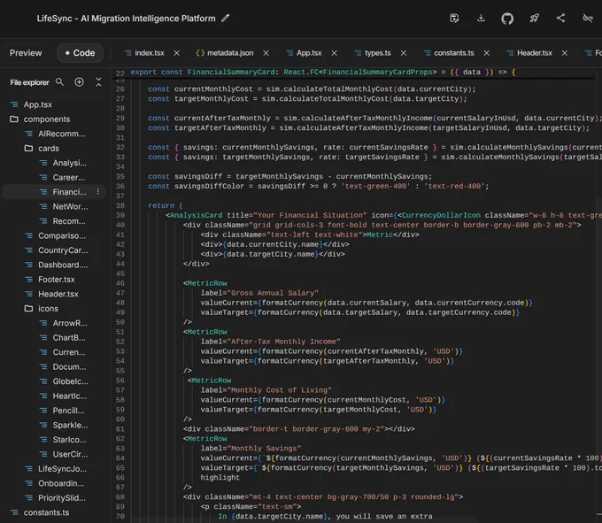Open options menu for the Financi... file
Screen dimensions: 602x523
coord(98,191)
